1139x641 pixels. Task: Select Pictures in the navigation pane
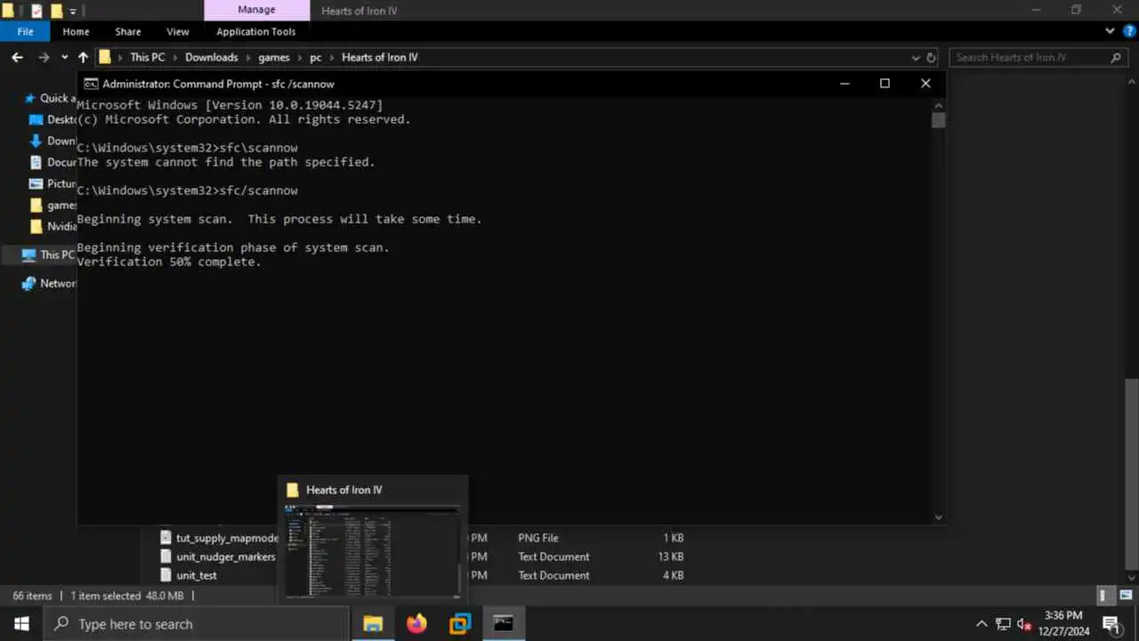tap(53, 183)
